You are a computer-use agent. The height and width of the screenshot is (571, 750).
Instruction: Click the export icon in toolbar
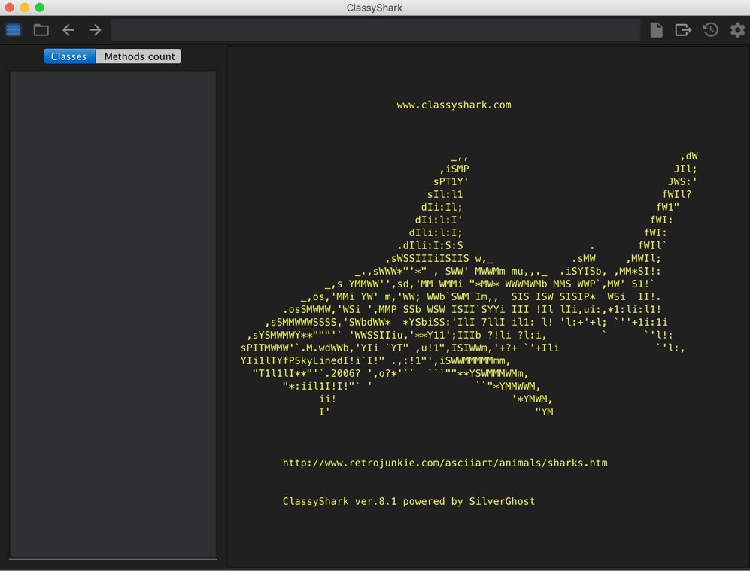[x=683, y=30]
